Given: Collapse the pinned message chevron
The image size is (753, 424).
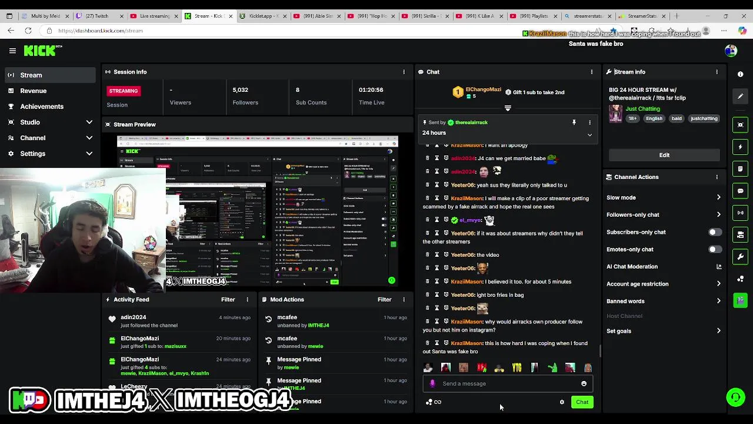Looking at the screenshot, I should click(x=589, y=135).
